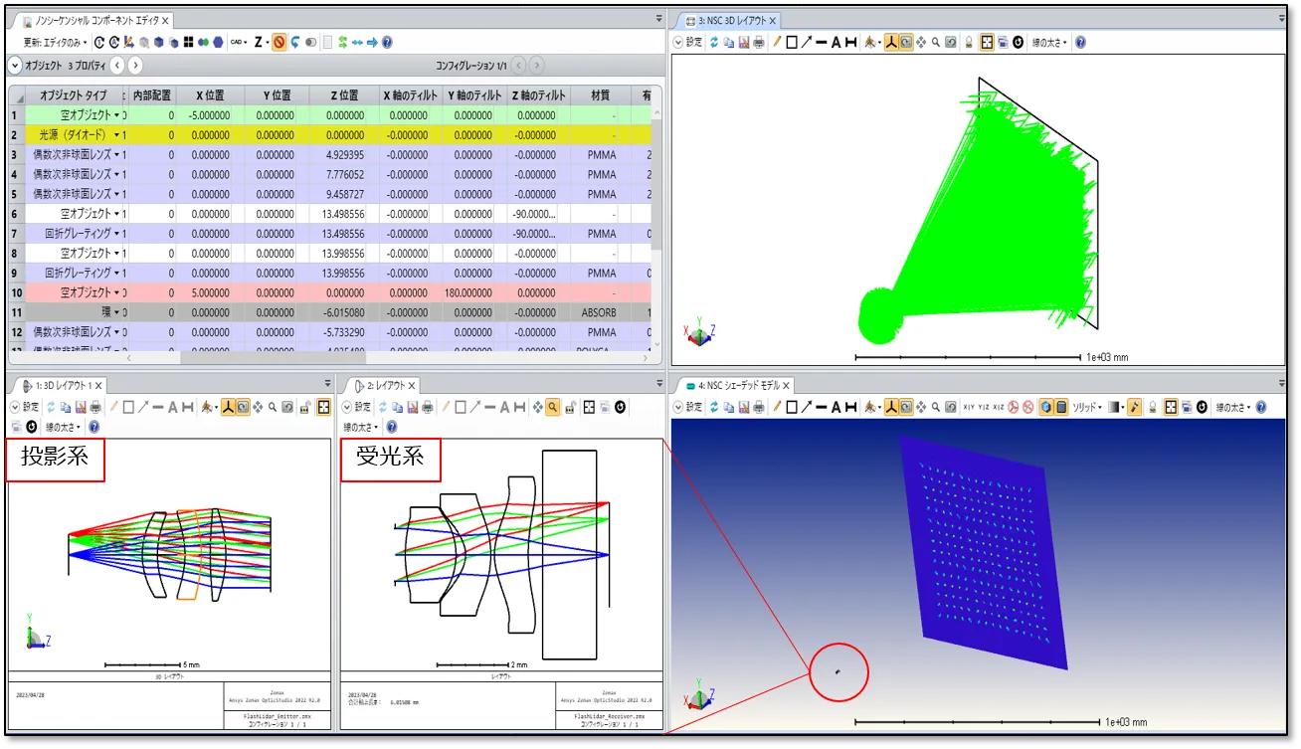Click the X|Y view button in shaded model toolbar
The width and height of the screenshot is (1301, 749).
[x=967, y=407]
